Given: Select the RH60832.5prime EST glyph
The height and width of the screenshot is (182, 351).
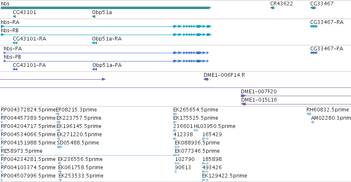Looking at the screenshot, I should pos(309,114).
